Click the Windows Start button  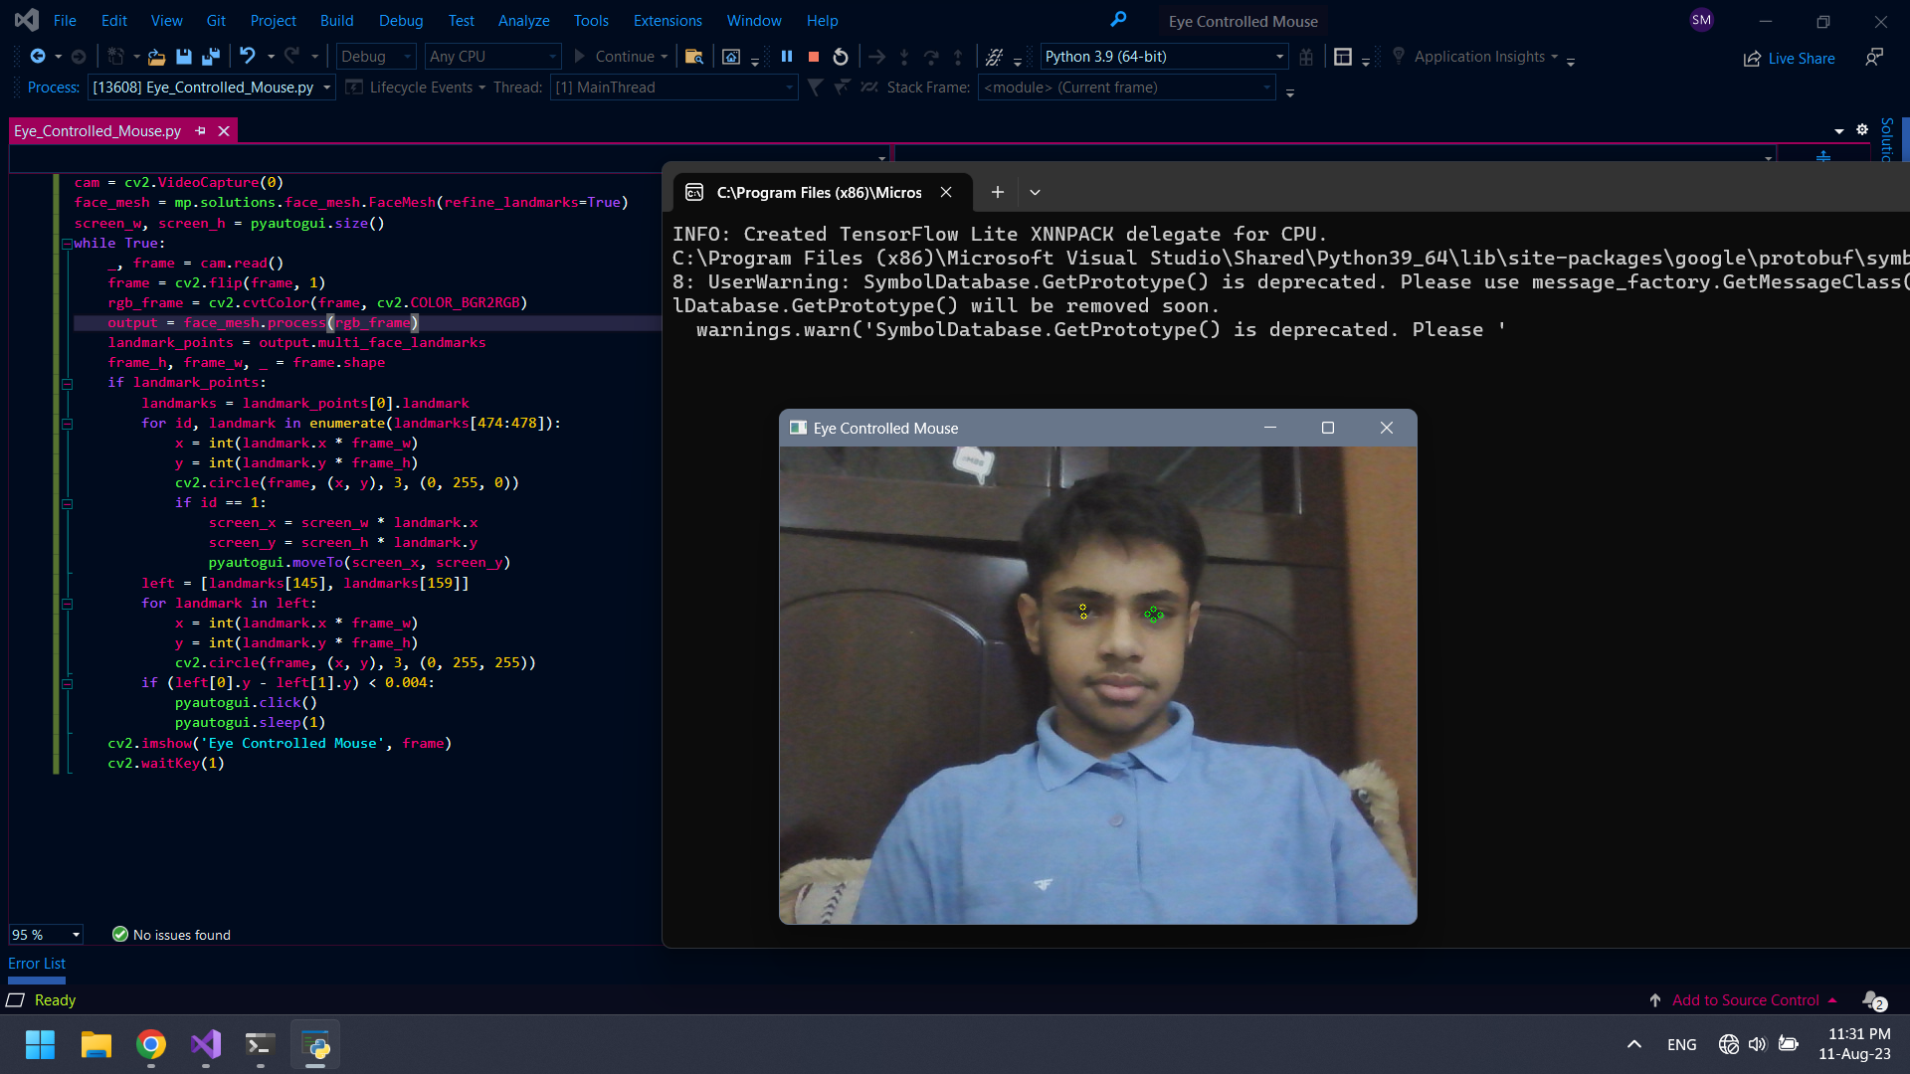click(x=40, y=1044)
